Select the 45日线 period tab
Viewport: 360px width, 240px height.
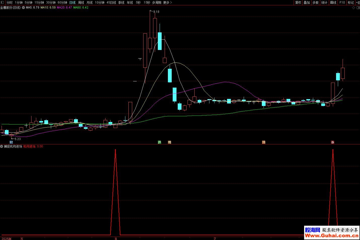pyautogui.click(x=111, y=3)
